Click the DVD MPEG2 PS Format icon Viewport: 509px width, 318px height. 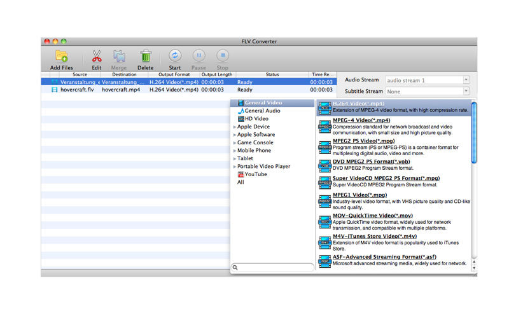coord(324,166)
